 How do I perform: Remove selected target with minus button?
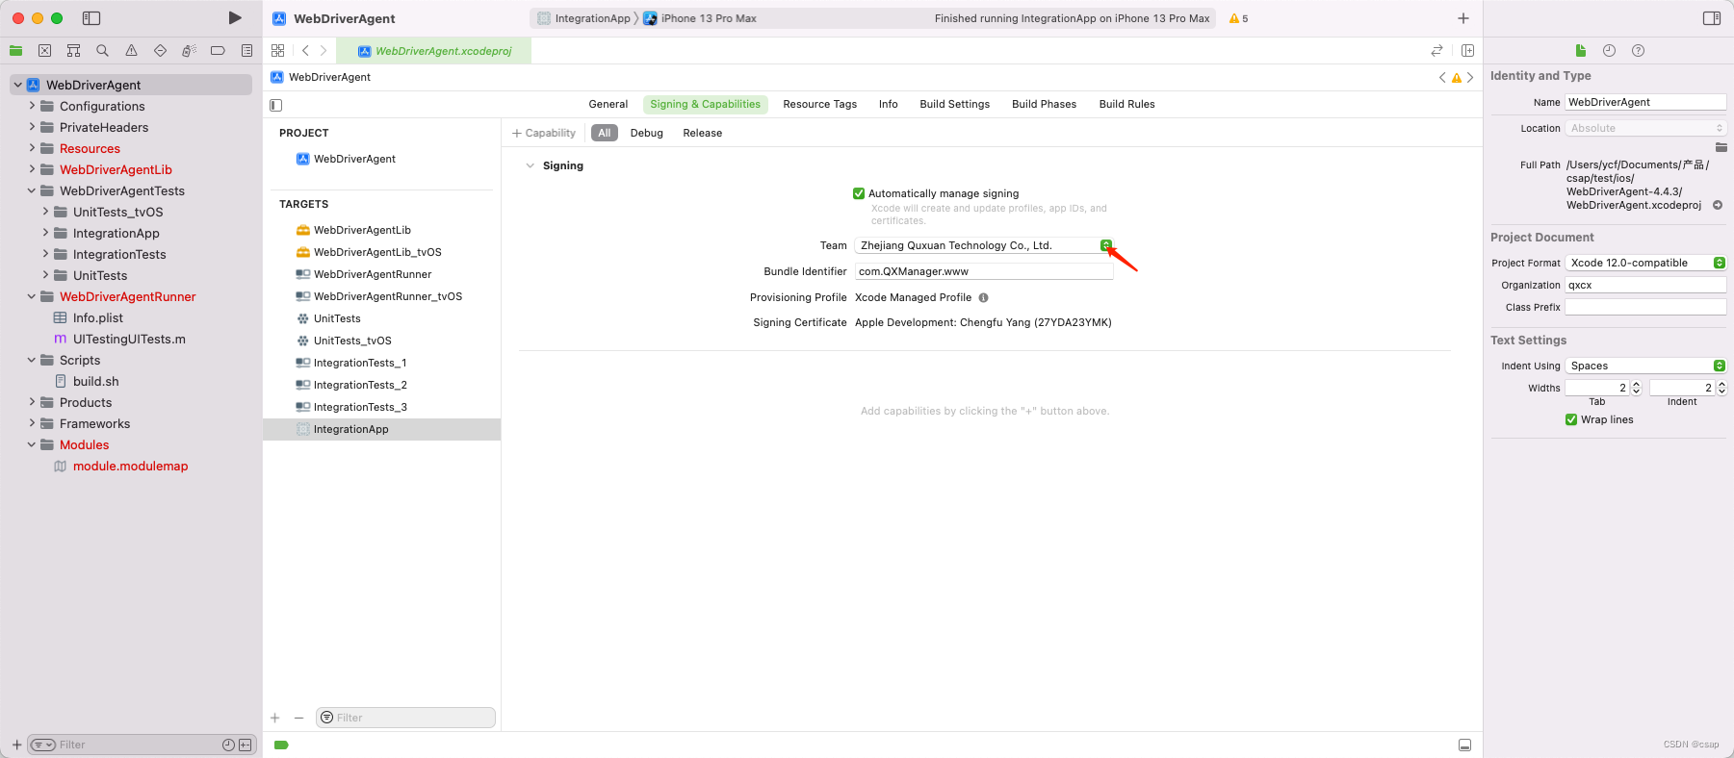pos(298,718)
